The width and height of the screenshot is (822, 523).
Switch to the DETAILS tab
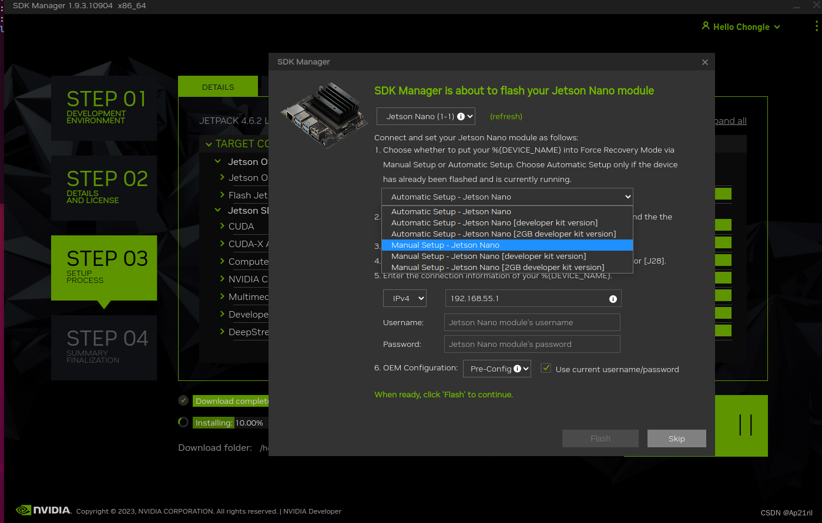click(218, 87)
